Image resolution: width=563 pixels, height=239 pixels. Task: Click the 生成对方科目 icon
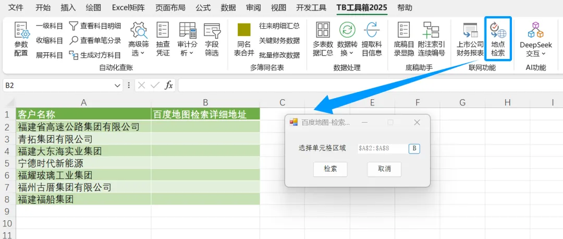click(x=74, y=55)
